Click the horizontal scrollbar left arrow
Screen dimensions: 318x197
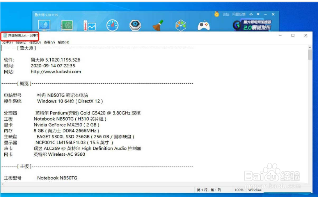point(3,184)
